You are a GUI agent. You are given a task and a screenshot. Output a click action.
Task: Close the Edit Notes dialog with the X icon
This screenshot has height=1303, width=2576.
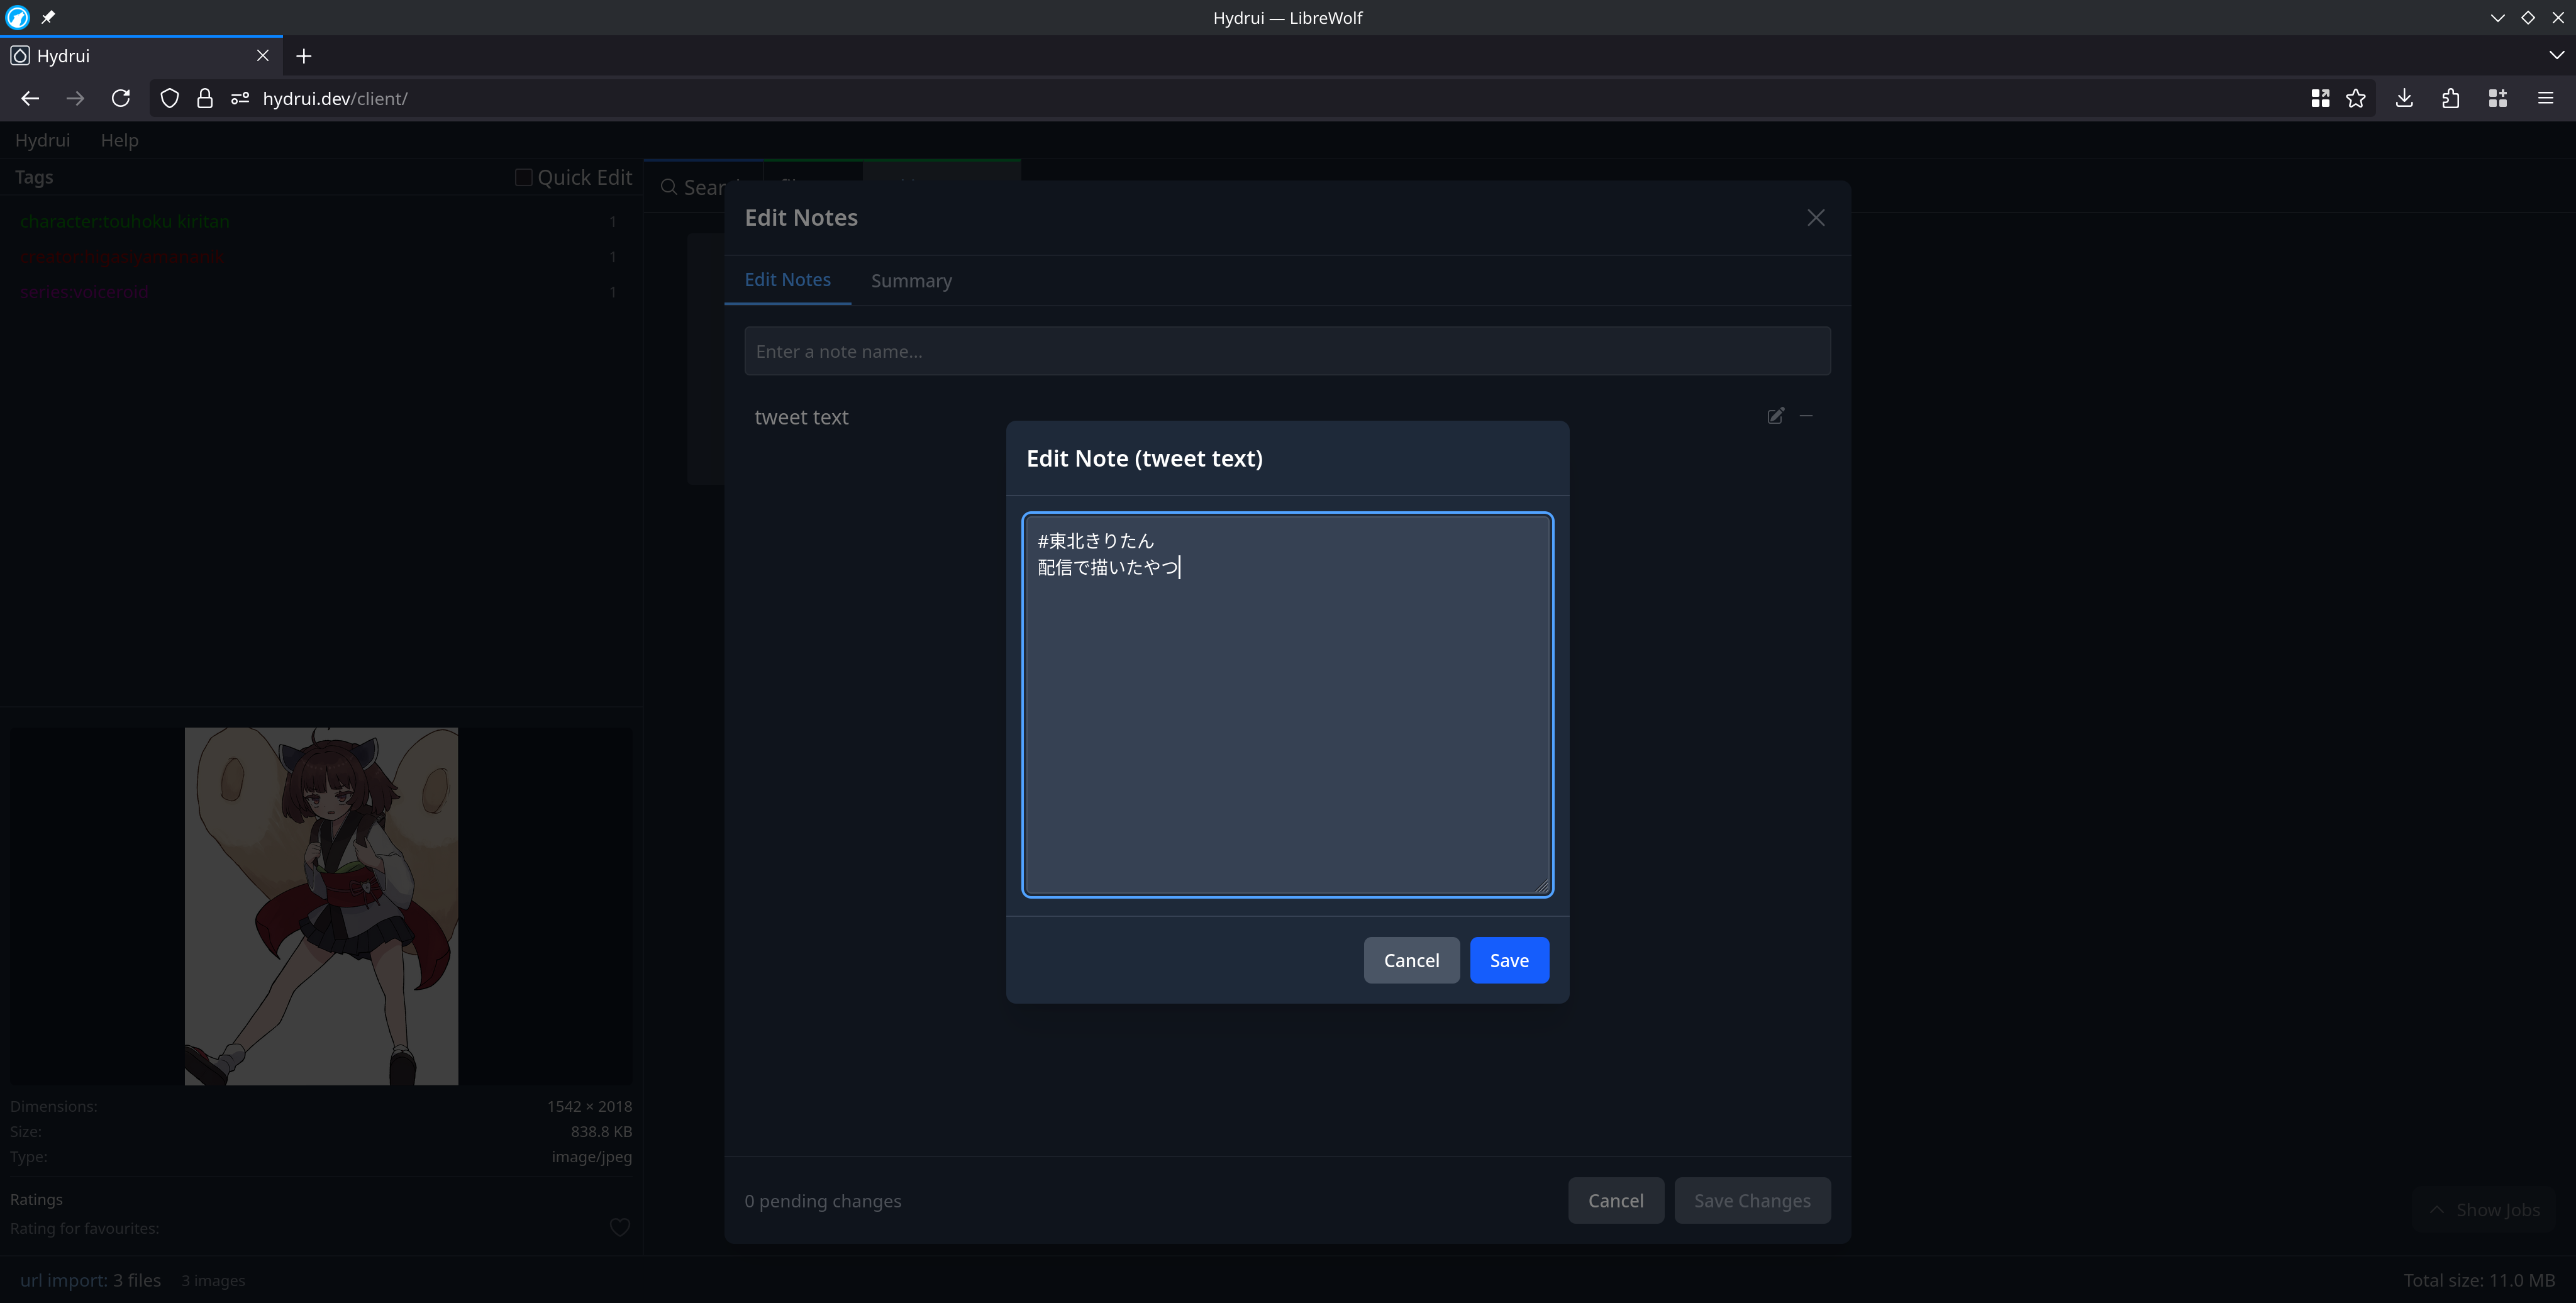[1816, 218]
